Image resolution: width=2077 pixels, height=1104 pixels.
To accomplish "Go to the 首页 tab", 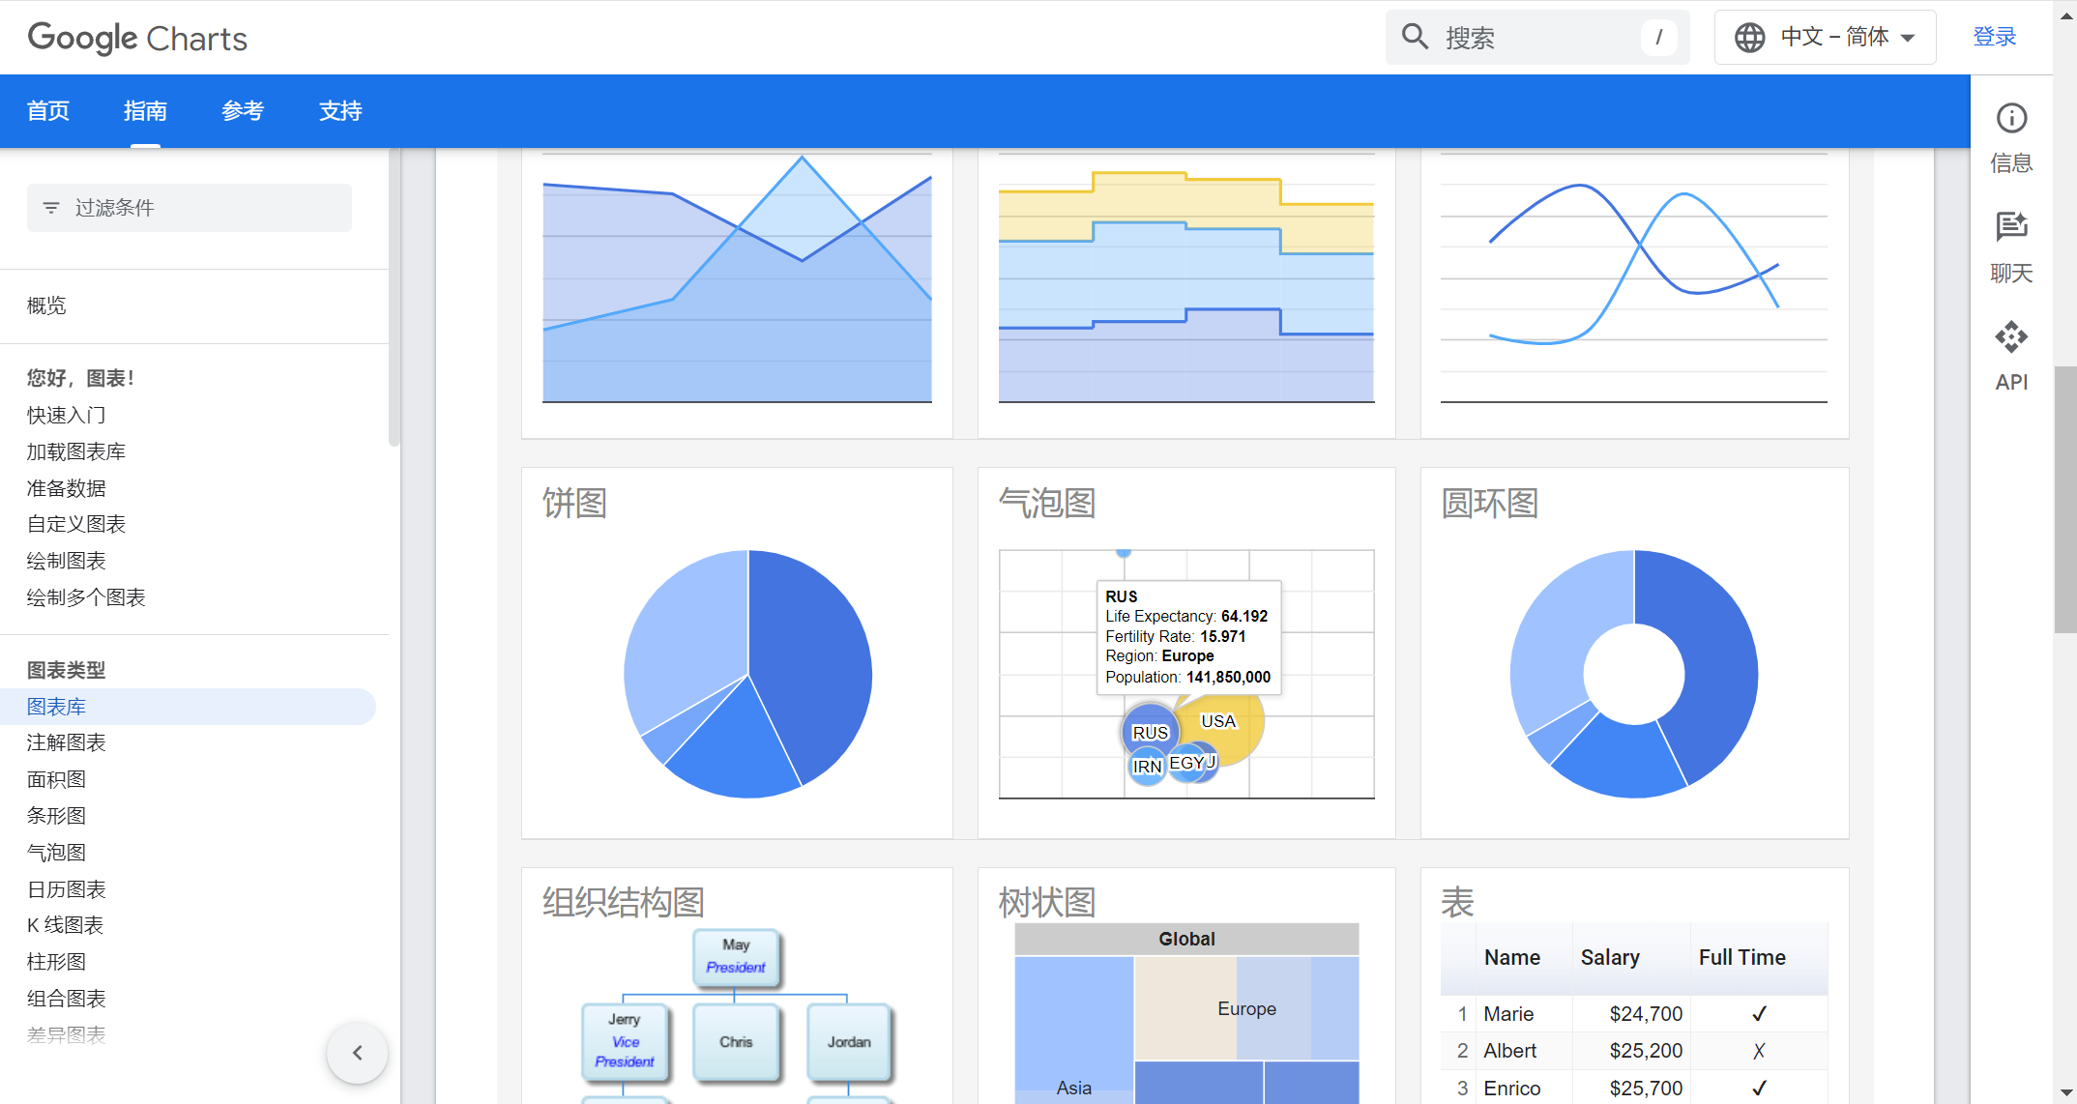I will tap(48, 111).
